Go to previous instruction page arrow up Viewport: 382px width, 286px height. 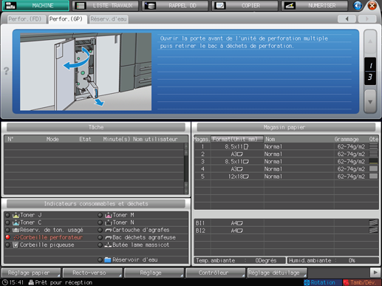pos(370,41)
